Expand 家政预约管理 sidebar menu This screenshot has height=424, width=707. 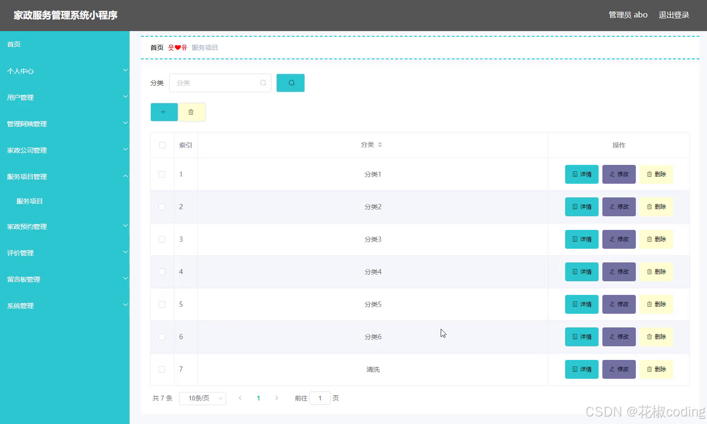[x=65, y=227]
